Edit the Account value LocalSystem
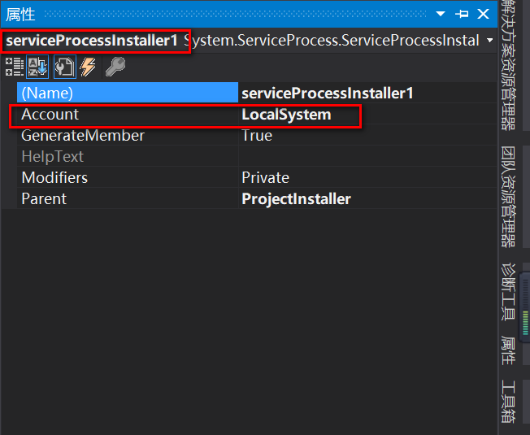 coord(286,115)
